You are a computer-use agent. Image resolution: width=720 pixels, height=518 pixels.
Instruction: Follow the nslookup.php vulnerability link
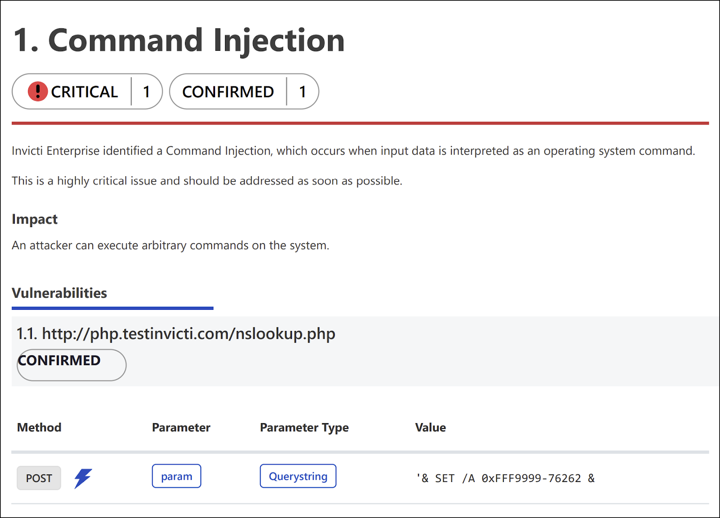click(188, 334)
